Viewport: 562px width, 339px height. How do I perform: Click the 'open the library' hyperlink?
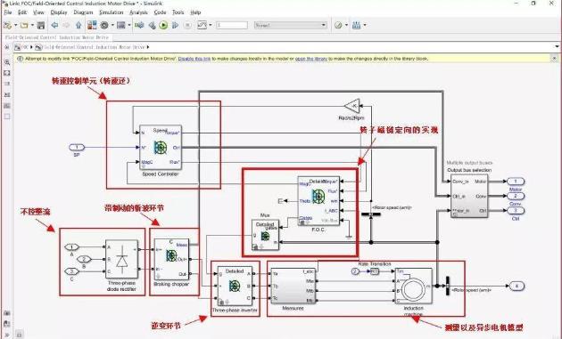(311, 59)
